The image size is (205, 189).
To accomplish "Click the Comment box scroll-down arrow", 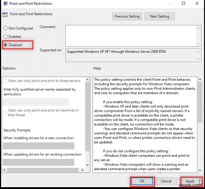I will 198,43.
